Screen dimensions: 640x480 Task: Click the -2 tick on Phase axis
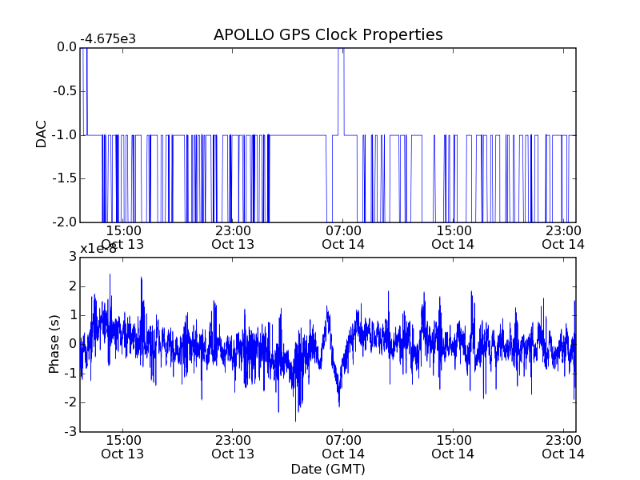click(70, 402)
